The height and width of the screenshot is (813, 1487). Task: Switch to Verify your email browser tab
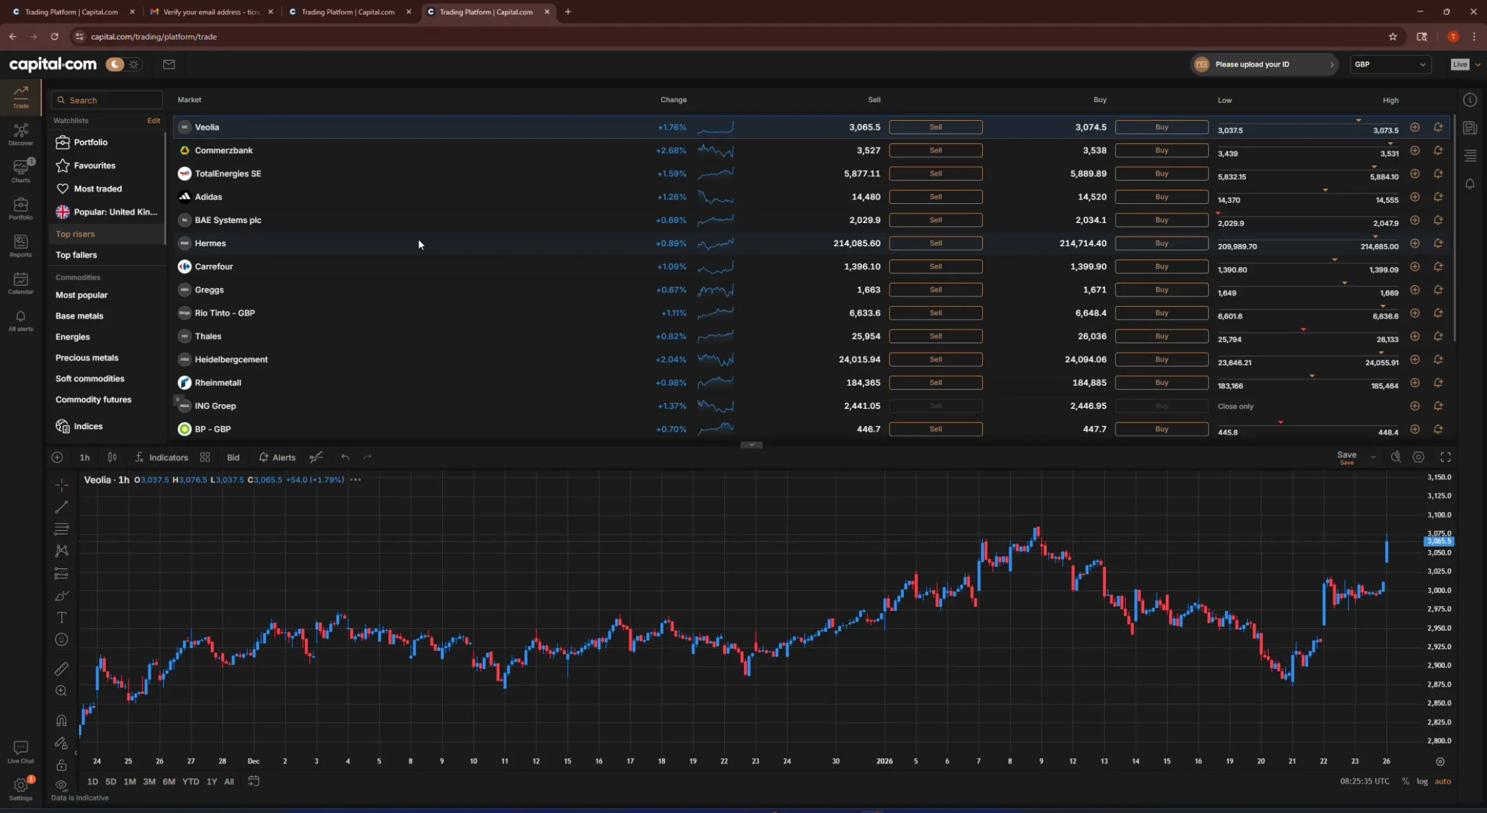[211, 12]
